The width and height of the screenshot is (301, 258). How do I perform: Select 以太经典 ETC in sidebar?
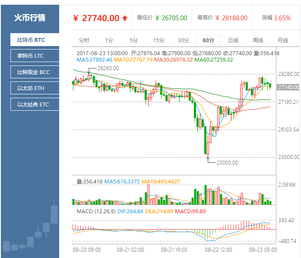tap(35, 104)
